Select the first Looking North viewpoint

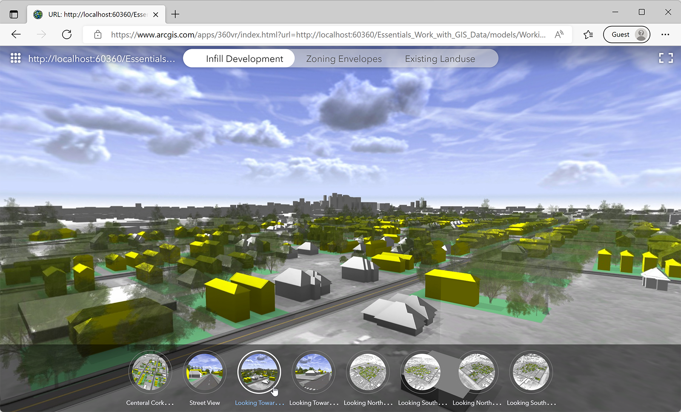(x=368, y=372)
